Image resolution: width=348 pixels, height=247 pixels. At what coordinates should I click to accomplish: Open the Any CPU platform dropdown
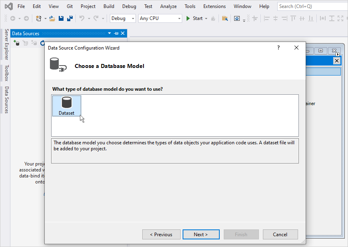pyautogui.click(x=160, y=18)
